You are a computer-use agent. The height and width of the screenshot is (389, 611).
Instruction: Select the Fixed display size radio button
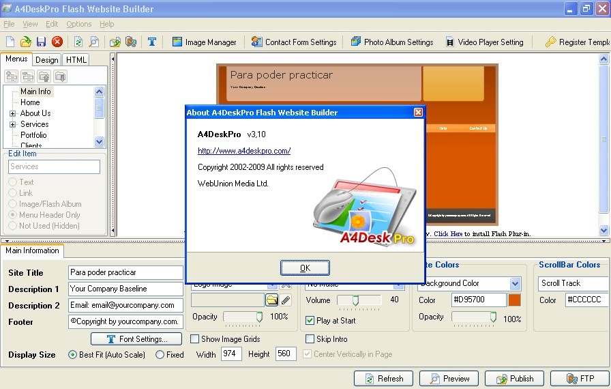point(160,355)
